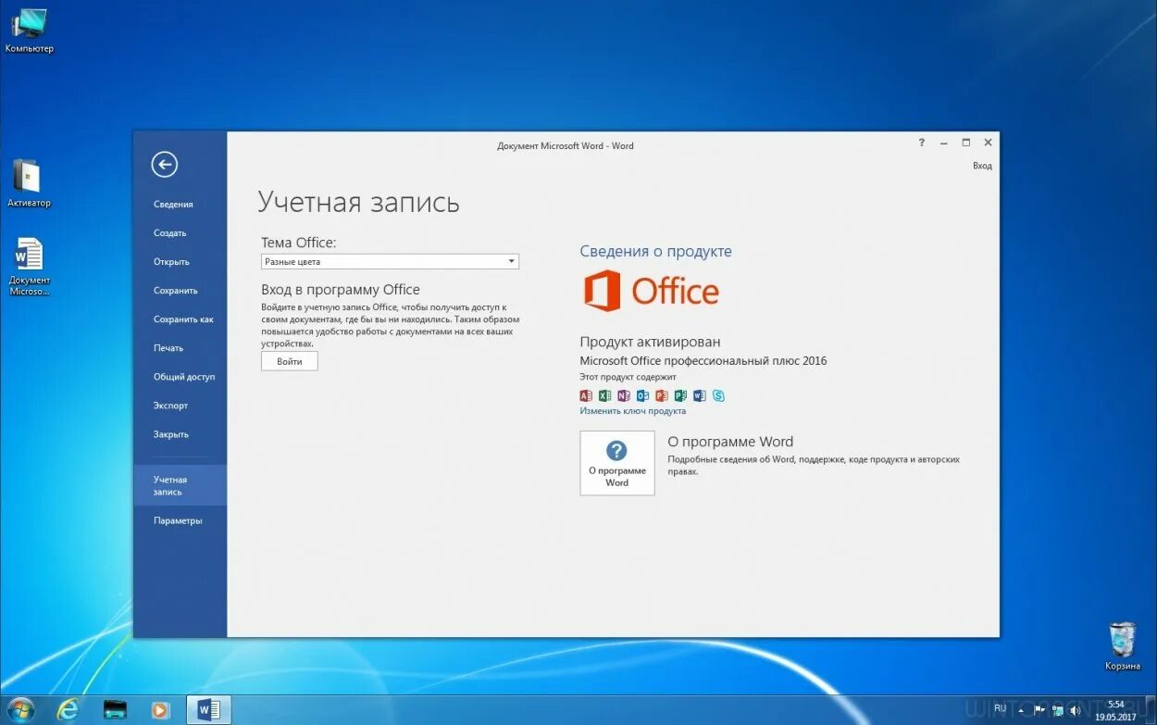
Task: Click the Publisher icon in product contents
Action: 680,395
